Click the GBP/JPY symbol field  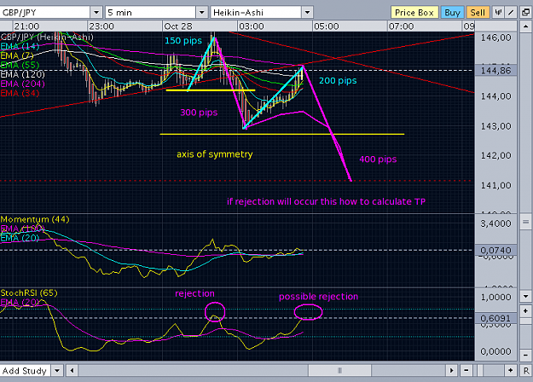click(45, 13)
